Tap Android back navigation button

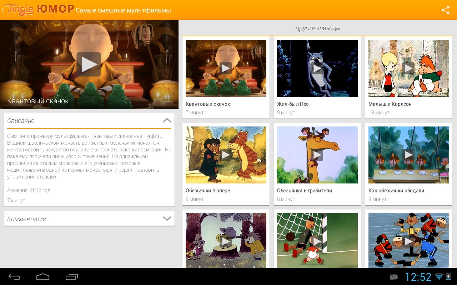click(x=14, y=277)
